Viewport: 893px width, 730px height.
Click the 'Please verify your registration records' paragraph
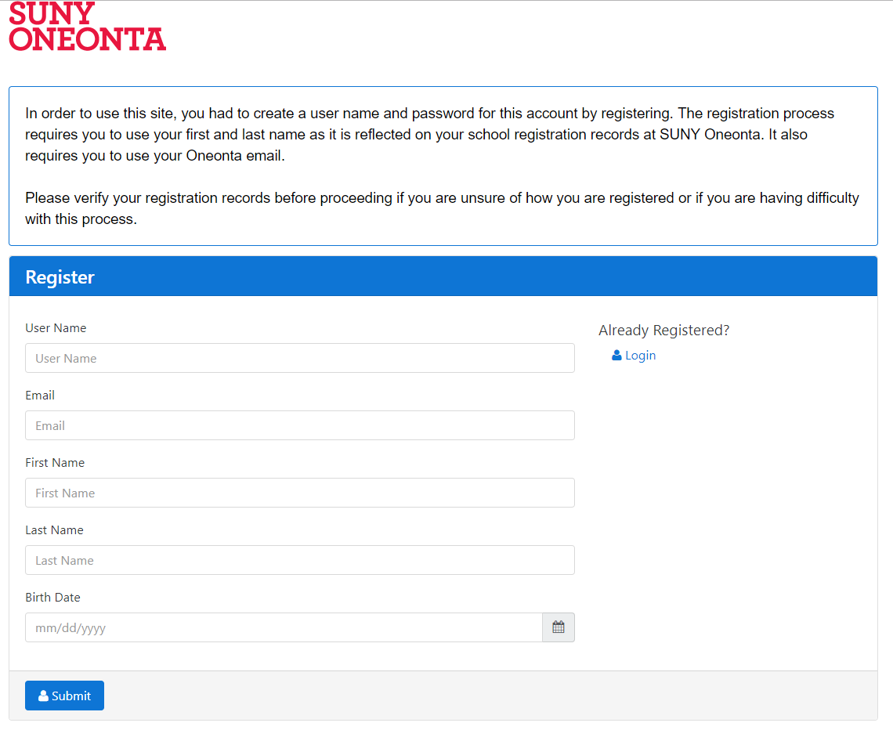(442, 208)
